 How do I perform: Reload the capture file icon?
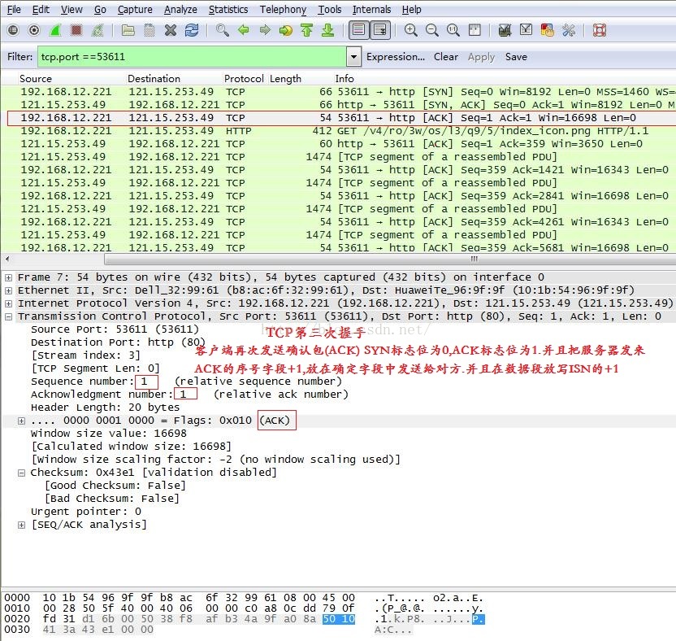[192, 30]
